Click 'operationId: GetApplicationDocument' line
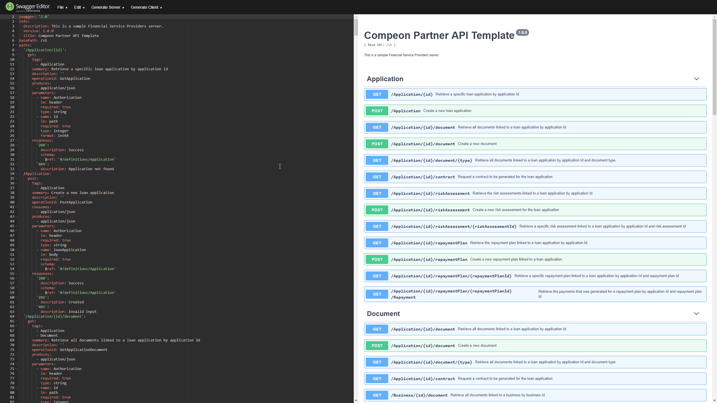 pyautogui.click(x=70, y=350)
